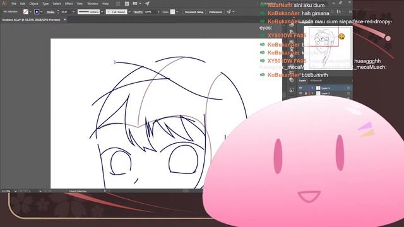Click the arrange documents grid icon

[x=127, y=4]
